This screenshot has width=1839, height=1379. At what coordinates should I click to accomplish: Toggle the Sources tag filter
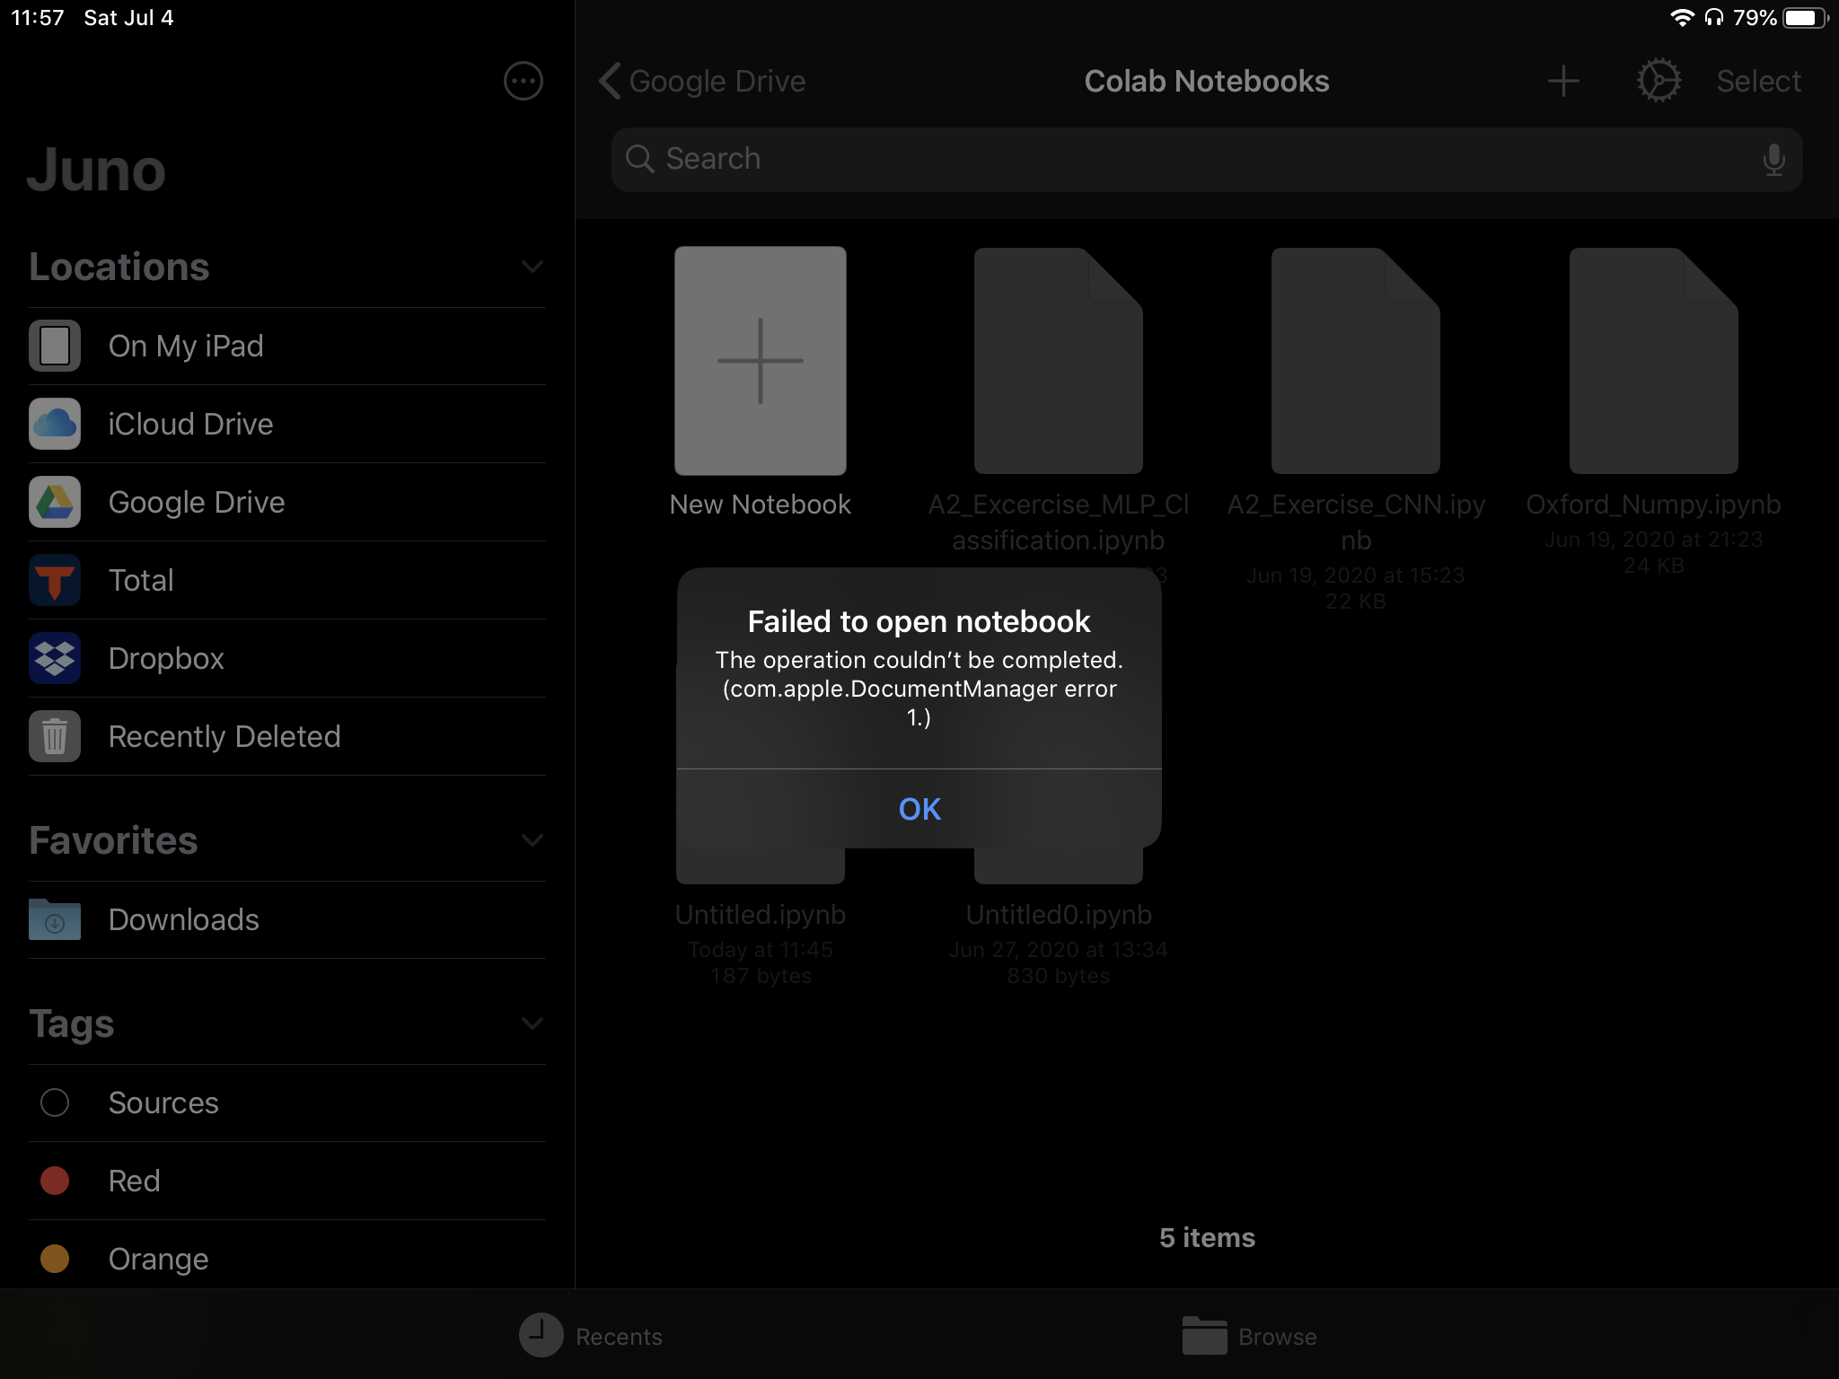click(x=163, y=1102)
